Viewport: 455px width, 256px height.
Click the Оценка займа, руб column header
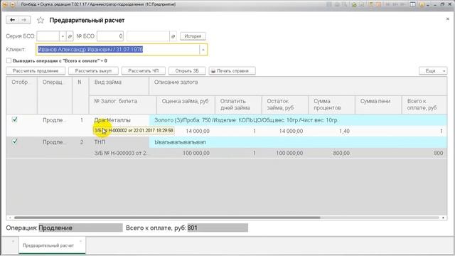(186, 105)
